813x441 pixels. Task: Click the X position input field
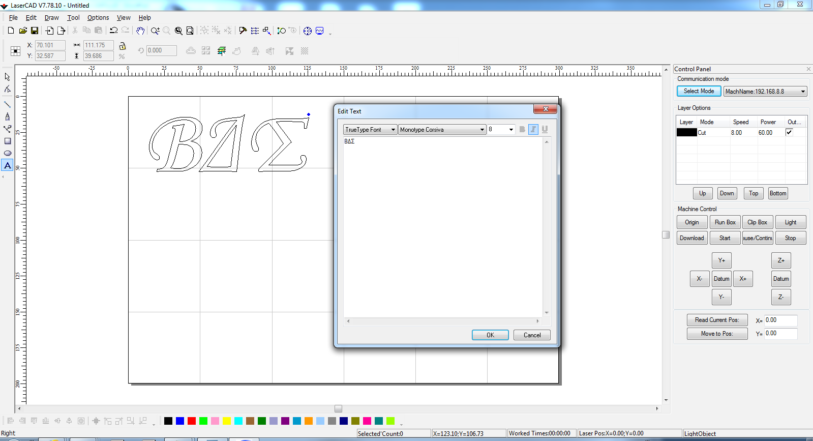pos(50,45)
